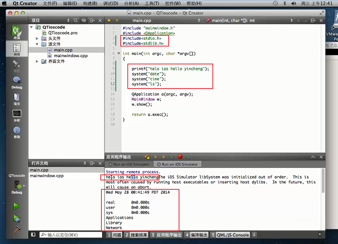This screenshot has height=244, width=338.
Task: Close the active Run on iOS Simulator tab
Action: (159, 164)
